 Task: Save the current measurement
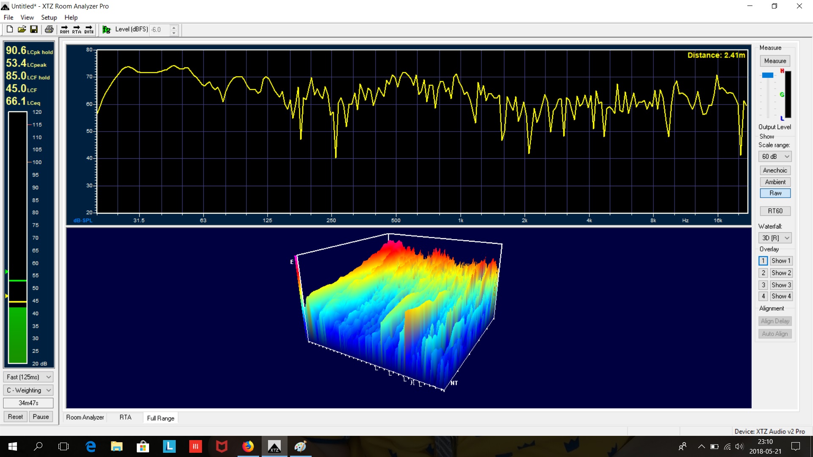(x=34, y=29)
